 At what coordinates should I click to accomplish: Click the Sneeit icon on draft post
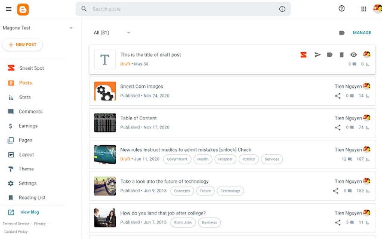pyautogui.click(x=303, y=55)
